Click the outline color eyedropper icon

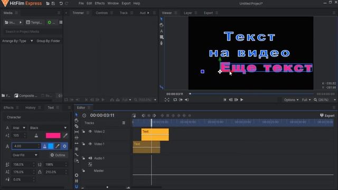[58, 146]
